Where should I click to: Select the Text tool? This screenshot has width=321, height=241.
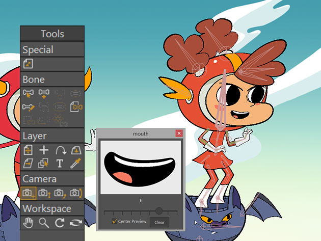(60, 164)
